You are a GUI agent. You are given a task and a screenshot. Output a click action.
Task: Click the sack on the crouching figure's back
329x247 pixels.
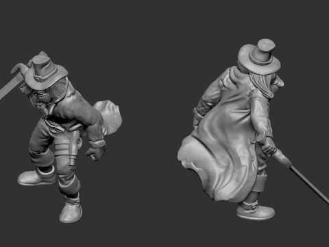pyautogui.click(x=108, y=118)
